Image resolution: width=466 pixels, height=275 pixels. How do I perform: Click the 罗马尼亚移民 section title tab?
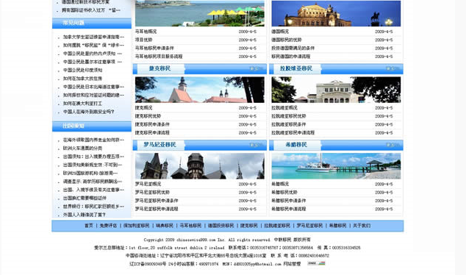click(x=160, y=145)
